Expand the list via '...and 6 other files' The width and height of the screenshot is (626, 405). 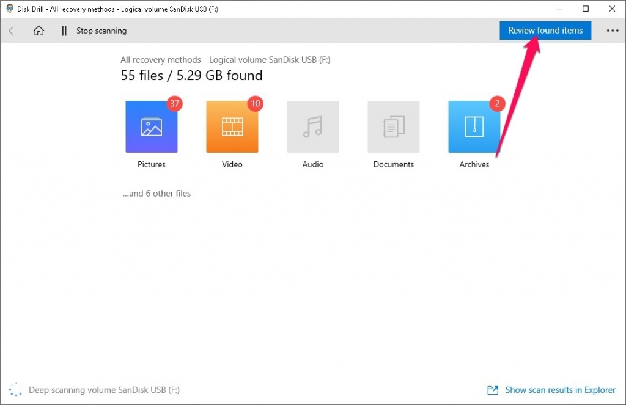[x=156, y=193]
